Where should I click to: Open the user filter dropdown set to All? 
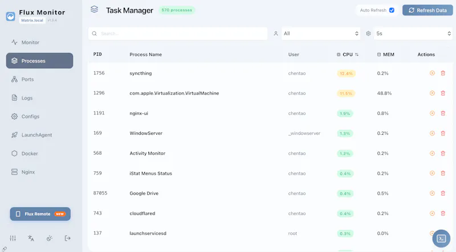tap(321, 34)
